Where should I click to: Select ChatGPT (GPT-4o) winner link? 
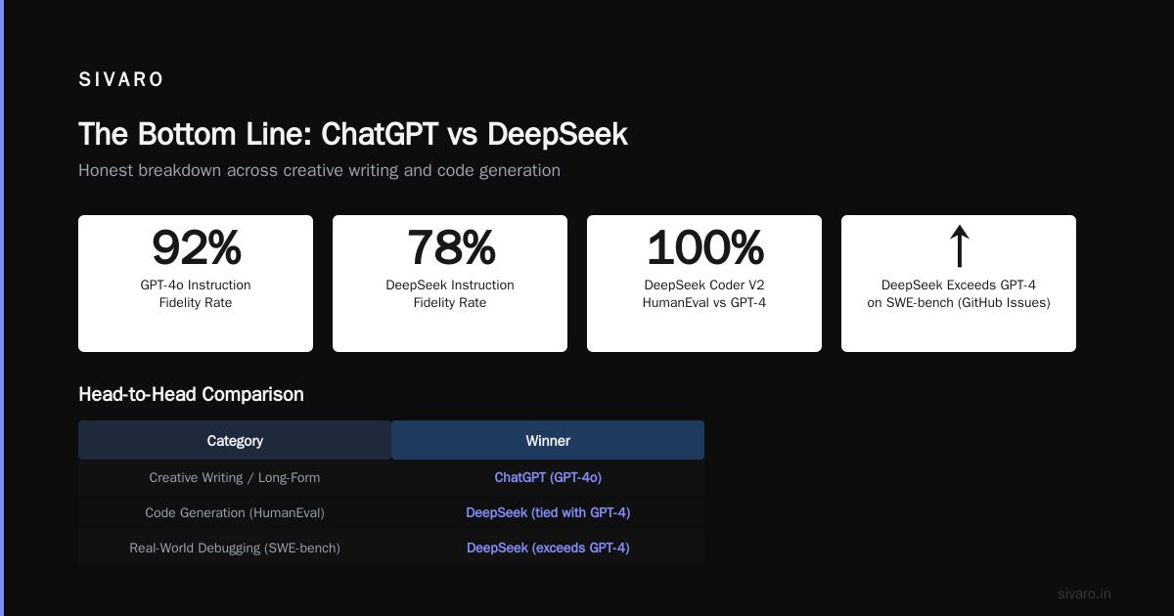pyautogui.click(x=548, y=477)
